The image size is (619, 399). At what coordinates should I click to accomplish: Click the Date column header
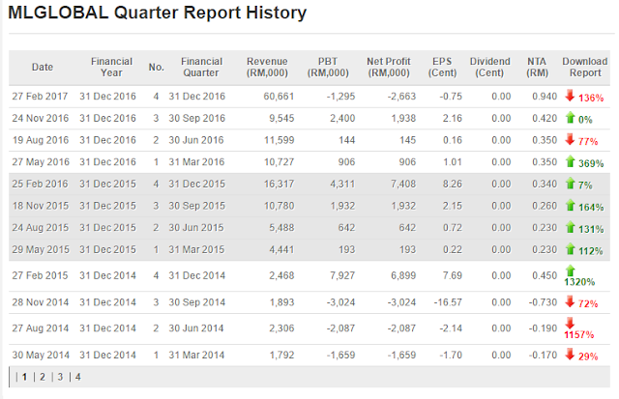click(43, 67)
